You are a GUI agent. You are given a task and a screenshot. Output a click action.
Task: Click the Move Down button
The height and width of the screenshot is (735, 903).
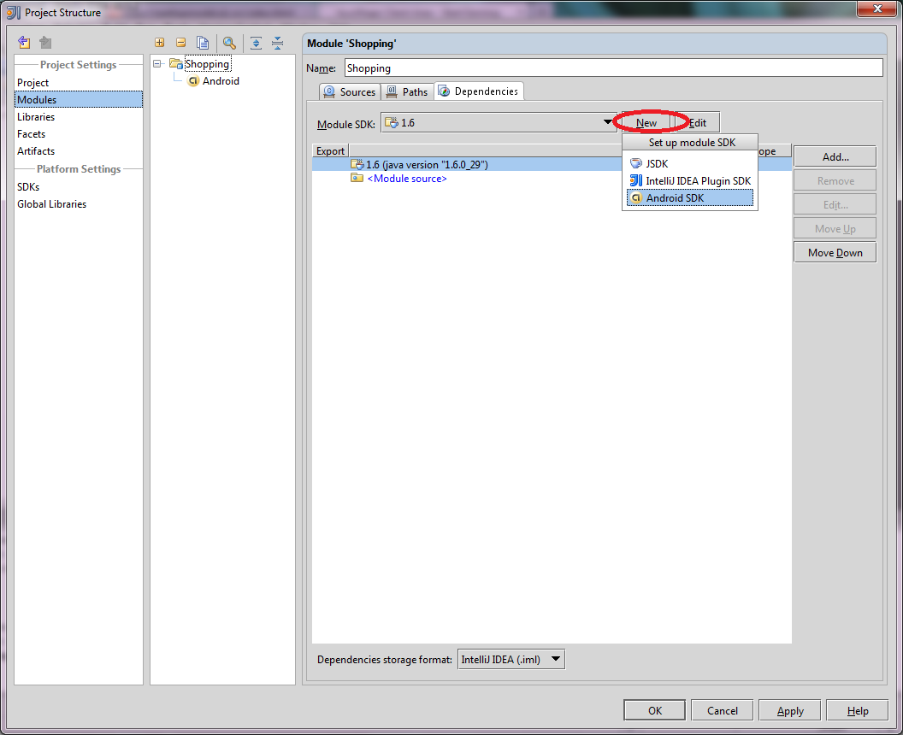(x=835, y=253)
